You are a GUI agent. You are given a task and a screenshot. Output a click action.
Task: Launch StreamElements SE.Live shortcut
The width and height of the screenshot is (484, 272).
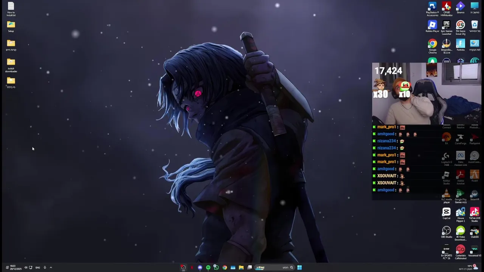click(x=447, y=46)
